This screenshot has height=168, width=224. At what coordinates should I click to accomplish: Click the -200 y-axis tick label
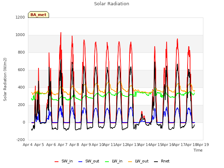coord(21,140)
